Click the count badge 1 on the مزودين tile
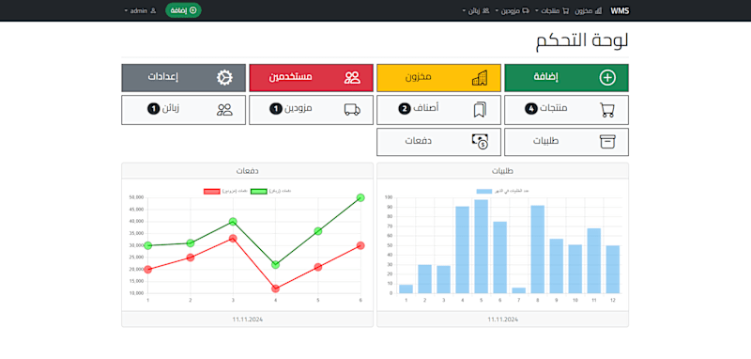751x359 pixels. pyautogui.click(x=276, y=109)
